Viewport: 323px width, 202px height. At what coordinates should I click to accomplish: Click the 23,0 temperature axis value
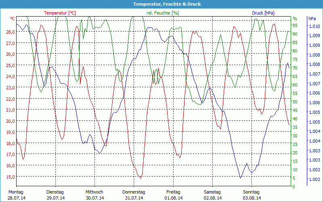(10, 88)
